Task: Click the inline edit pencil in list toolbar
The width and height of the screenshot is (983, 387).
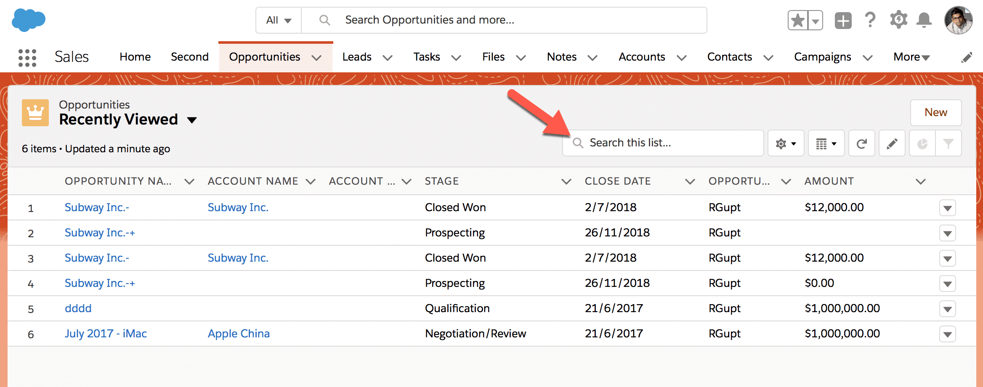Action: tap(892, 144)
